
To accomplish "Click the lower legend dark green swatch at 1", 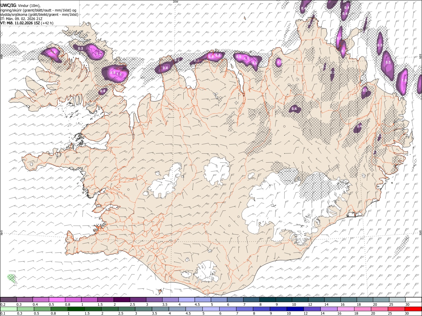I will coord(76,309).
